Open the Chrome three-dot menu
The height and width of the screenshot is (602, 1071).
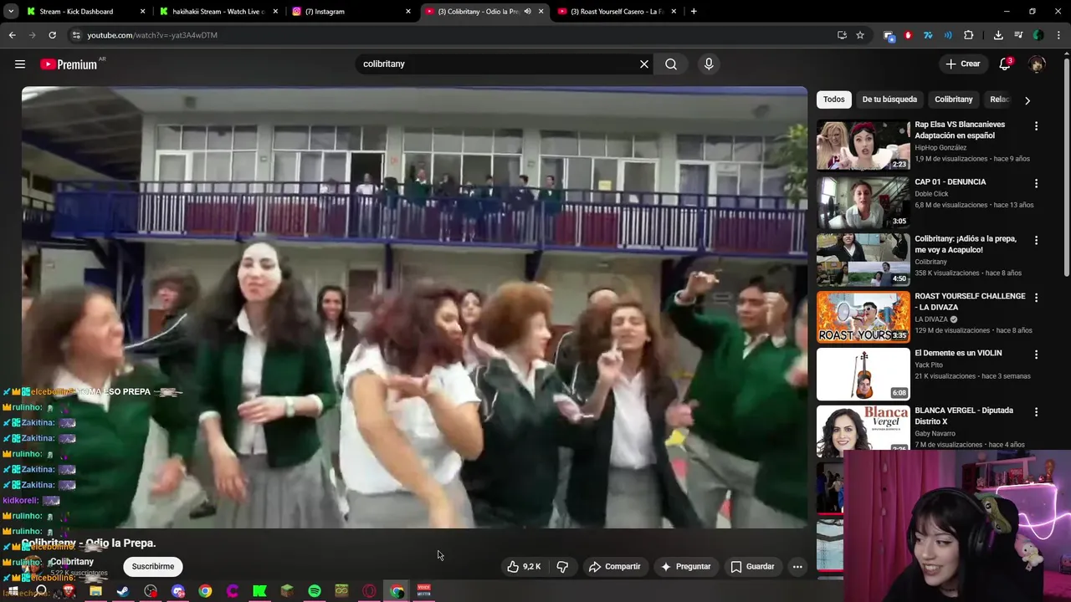(1058, 35)
